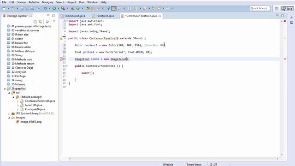Image resolution: width=295 pixels, height=166 pixels.
Task: Click the New file wizard icon
Action: (5, 8)
